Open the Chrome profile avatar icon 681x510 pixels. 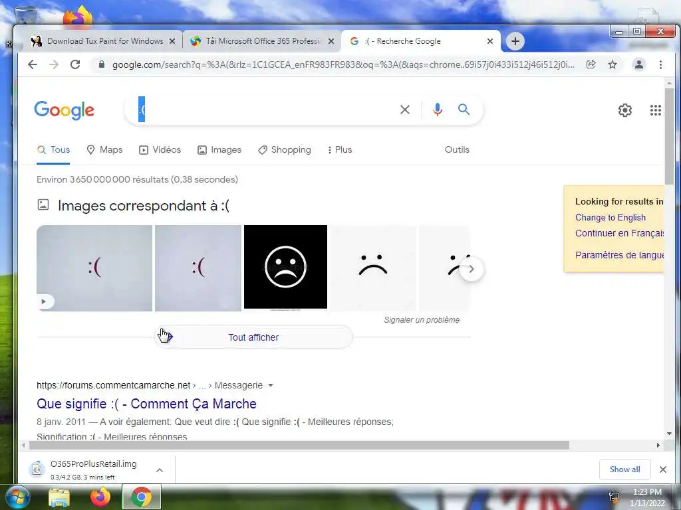pos(639,64)
